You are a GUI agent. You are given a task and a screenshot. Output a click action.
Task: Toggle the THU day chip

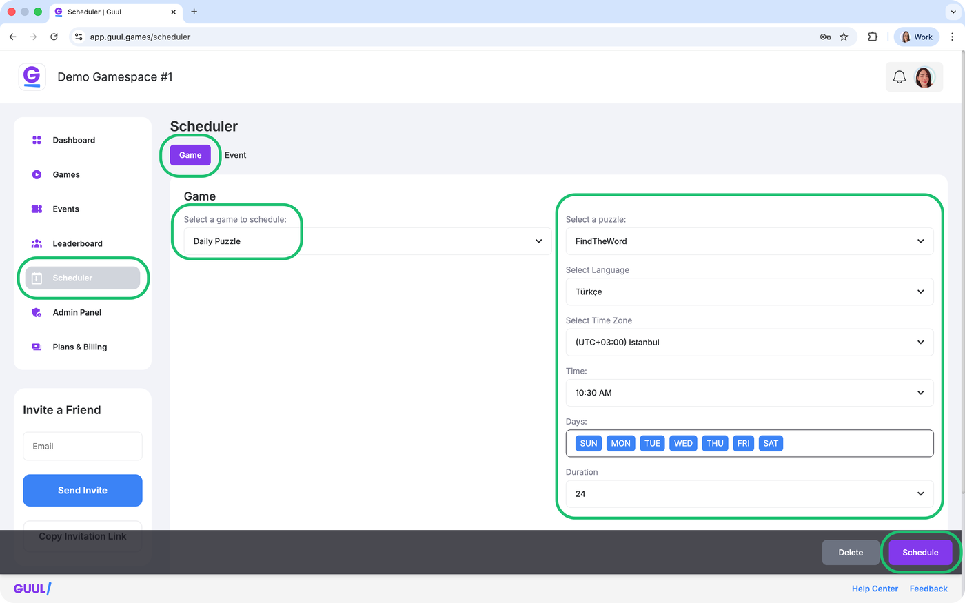coord(715,443)
